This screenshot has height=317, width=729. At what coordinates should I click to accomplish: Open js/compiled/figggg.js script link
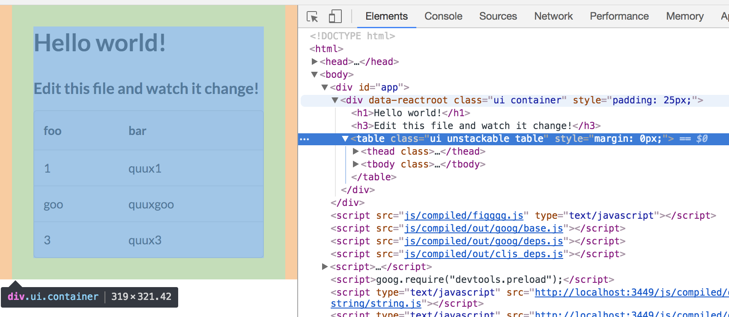[464, 216]
